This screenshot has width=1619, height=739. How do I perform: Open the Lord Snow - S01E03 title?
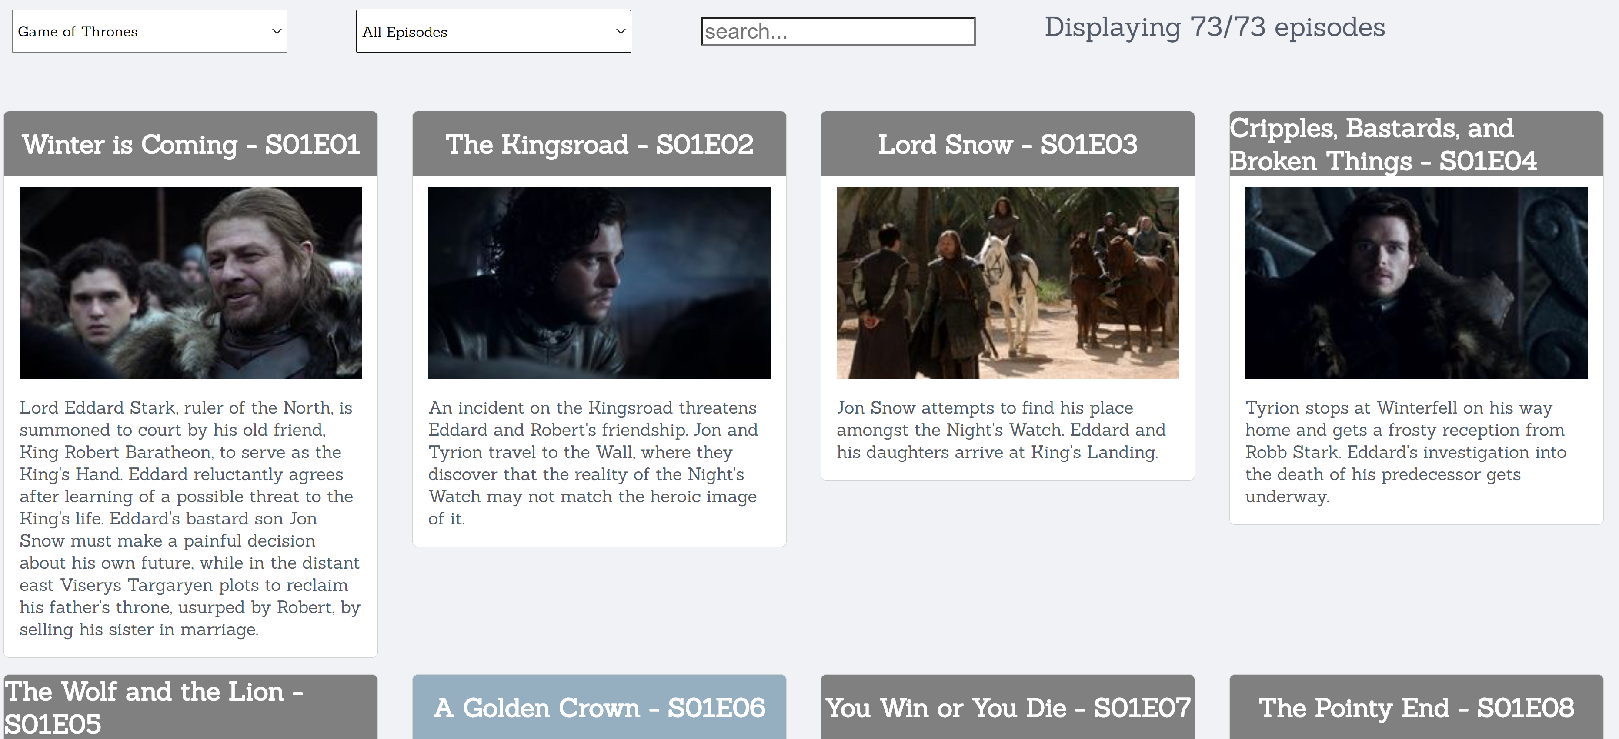click(1007, 144)
